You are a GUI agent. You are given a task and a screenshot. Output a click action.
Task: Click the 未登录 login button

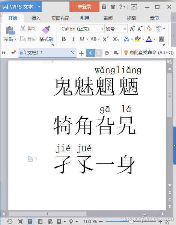click(84, 7)
